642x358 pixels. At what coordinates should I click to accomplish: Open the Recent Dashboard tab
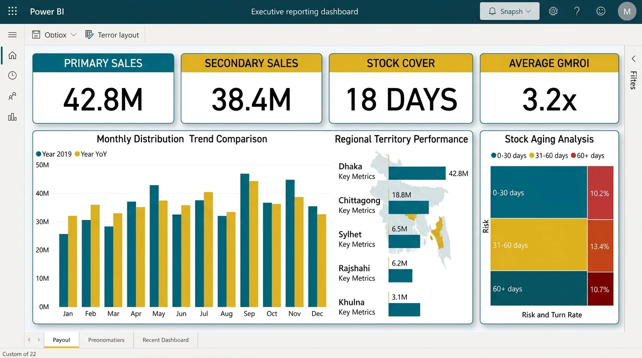[x=166, y=340]
